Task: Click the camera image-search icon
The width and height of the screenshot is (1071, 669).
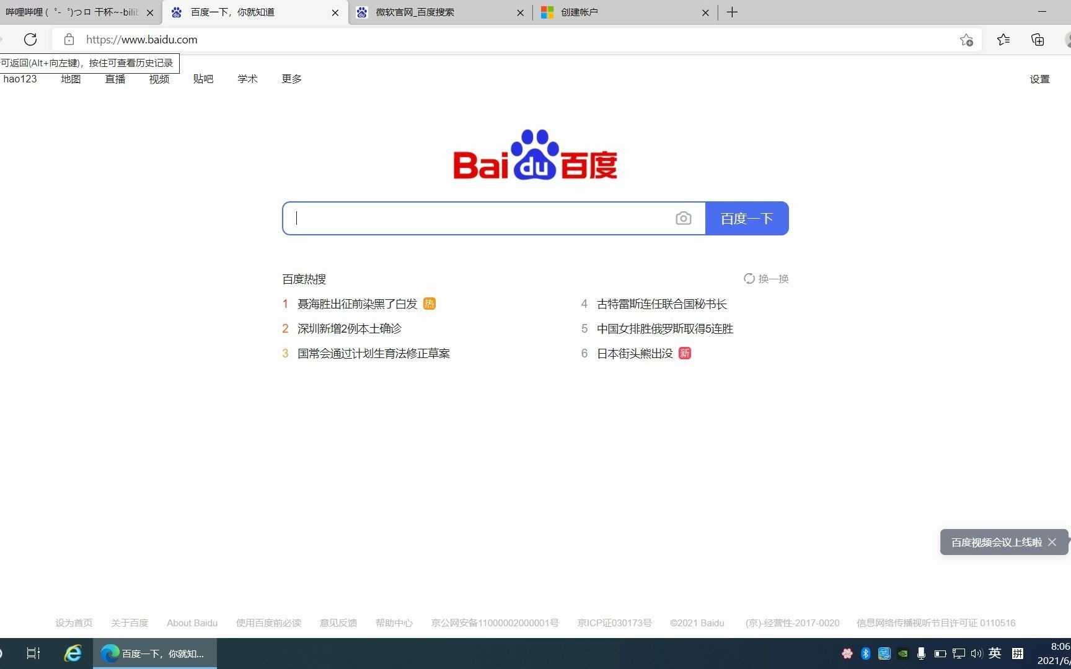Action: tap(683, 218)
